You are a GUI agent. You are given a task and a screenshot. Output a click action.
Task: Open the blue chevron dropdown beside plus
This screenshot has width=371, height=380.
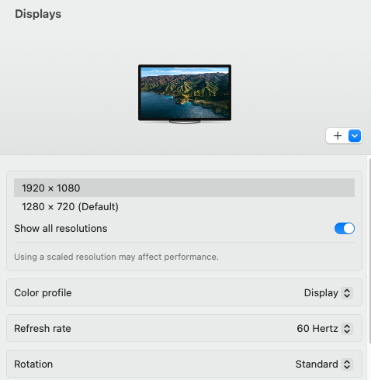coord(355,136)
